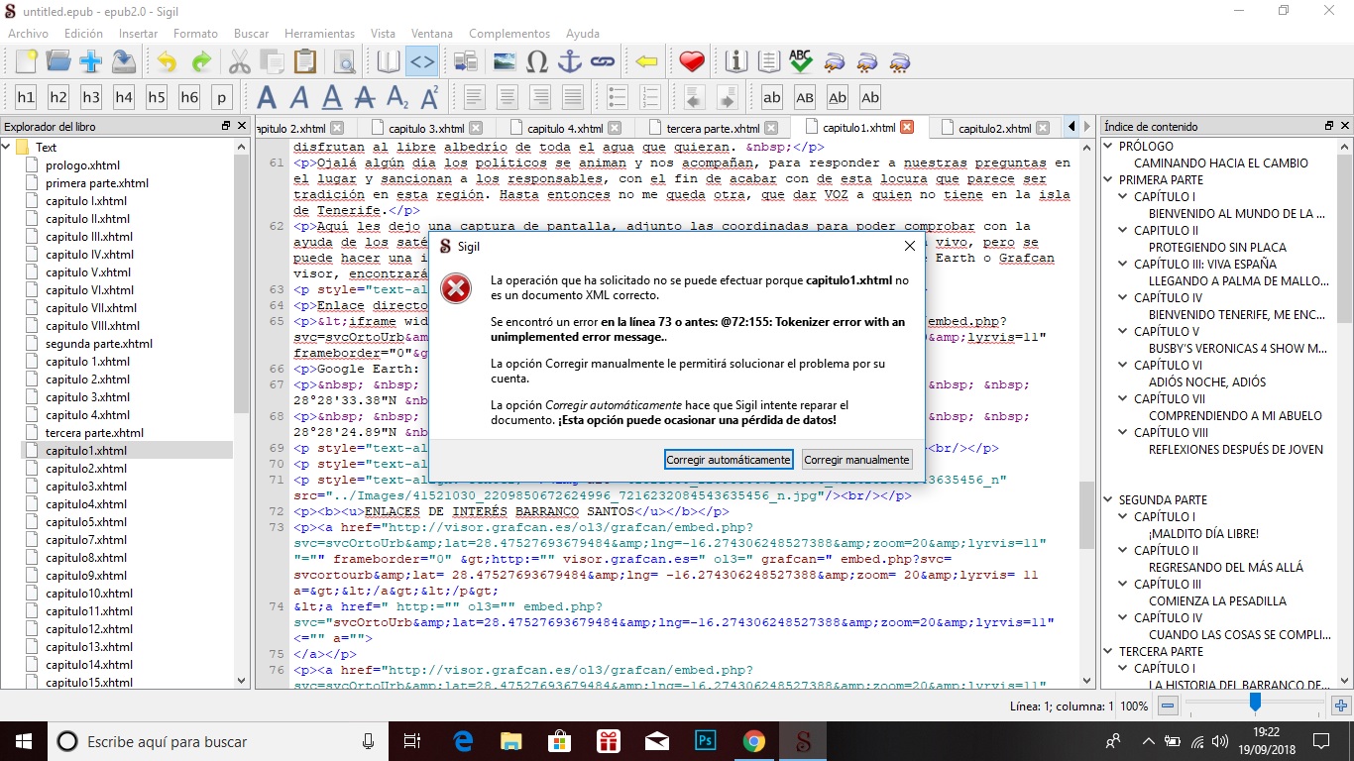The height and width of the screenshot is (761, 1354).
Task: Insert an ID anchor icon
Action: coord(570,61)
